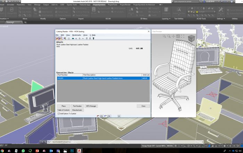Switch to AutoCAD in the taskbar
Screen dimensions: 243x153
coord(79,151)
